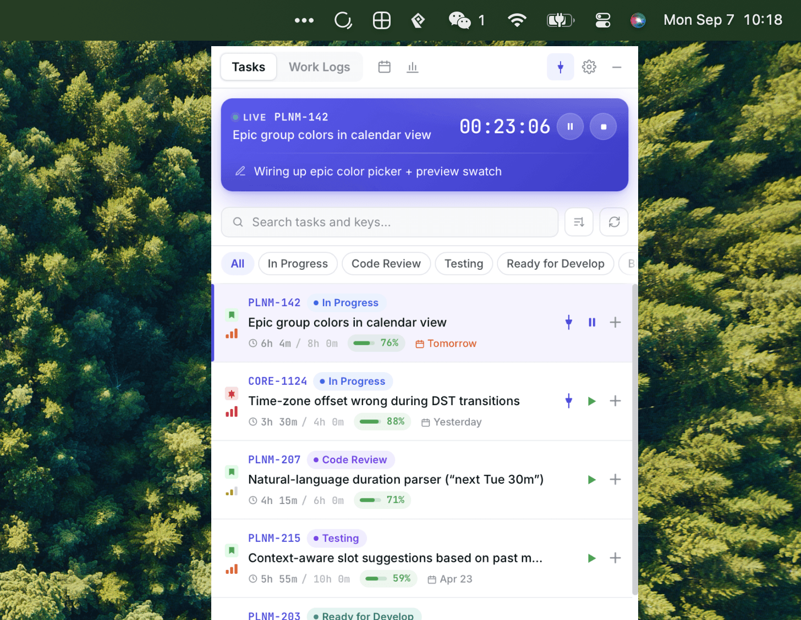Open task key PLNM-207
This screenshot has height=620, width=801.
[x=275, y=460]
